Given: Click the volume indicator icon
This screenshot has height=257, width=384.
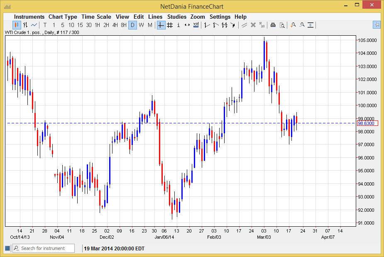Looking at the screenshot, I should coord(195,25).
